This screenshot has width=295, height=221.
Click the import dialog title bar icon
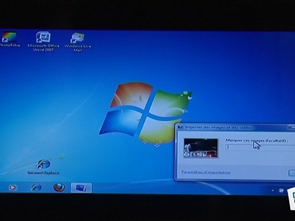click(x=180, y=127)
